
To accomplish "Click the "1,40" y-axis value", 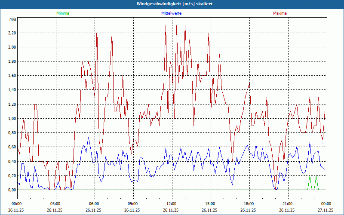I will 12,90.
